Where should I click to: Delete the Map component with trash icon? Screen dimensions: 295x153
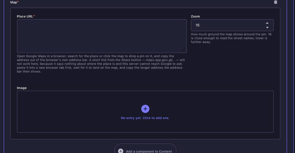275,2
